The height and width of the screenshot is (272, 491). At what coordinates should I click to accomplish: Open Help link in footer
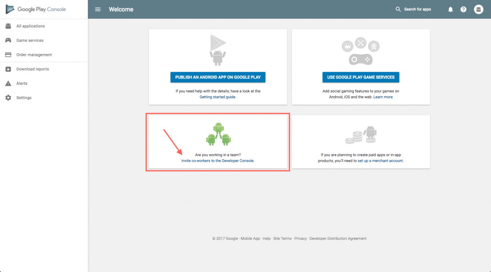[x=267, y=238]
